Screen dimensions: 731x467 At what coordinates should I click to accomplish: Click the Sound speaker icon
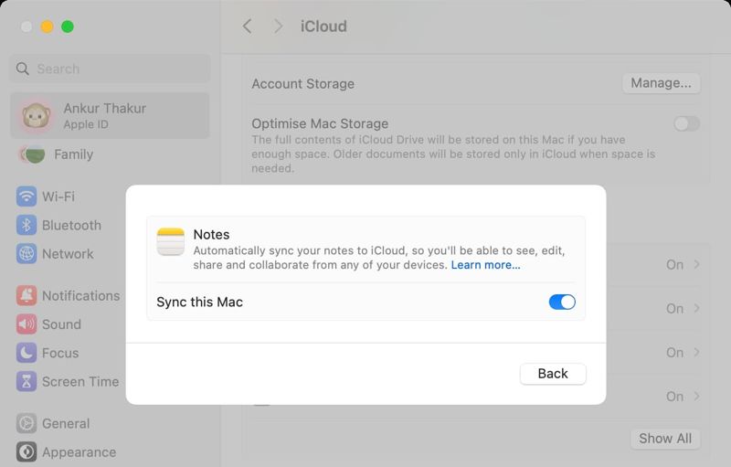26,324
